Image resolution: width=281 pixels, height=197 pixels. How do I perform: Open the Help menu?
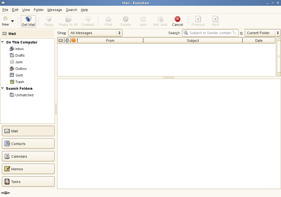85,10
